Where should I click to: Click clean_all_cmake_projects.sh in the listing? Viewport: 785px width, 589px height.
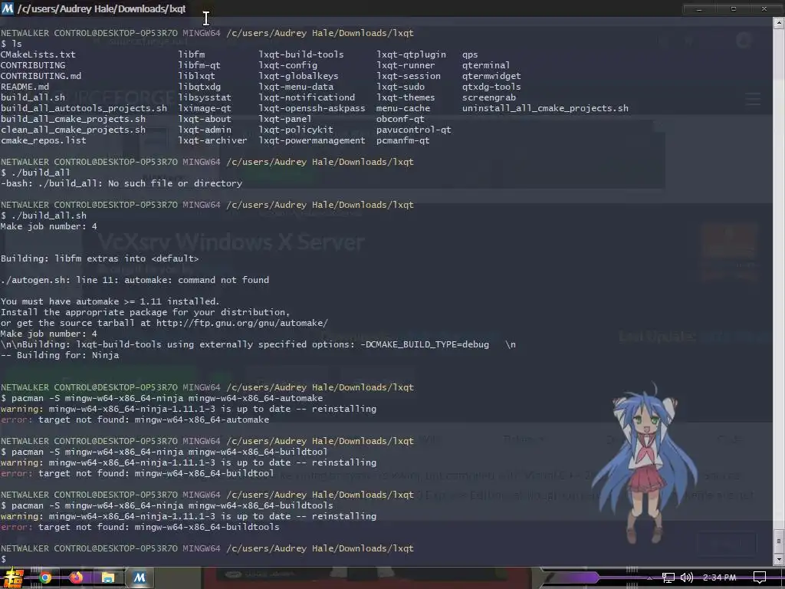tap(73, 130)
